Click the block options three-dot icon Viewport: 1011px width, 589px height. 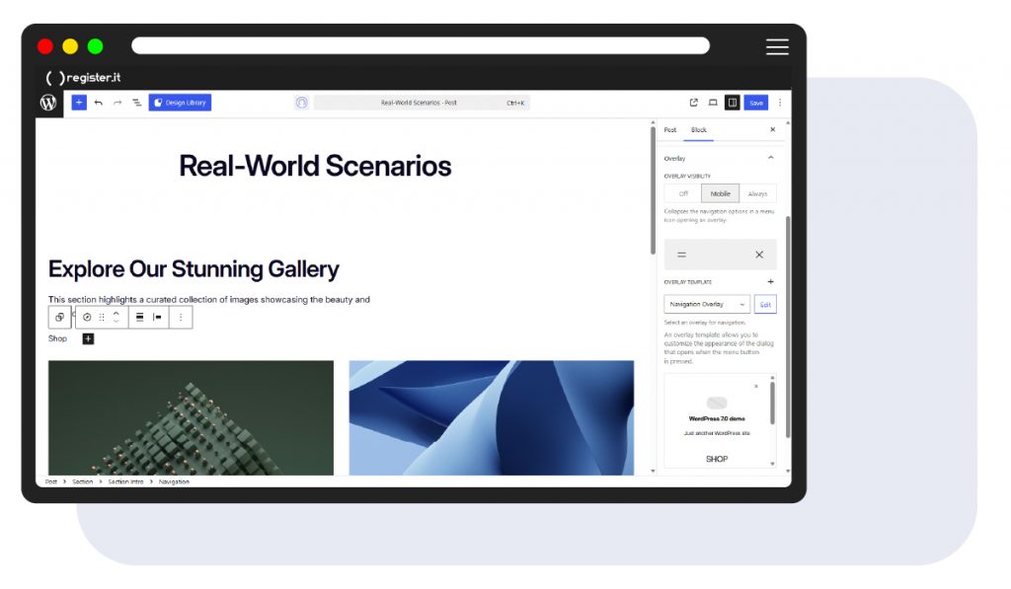180,317
